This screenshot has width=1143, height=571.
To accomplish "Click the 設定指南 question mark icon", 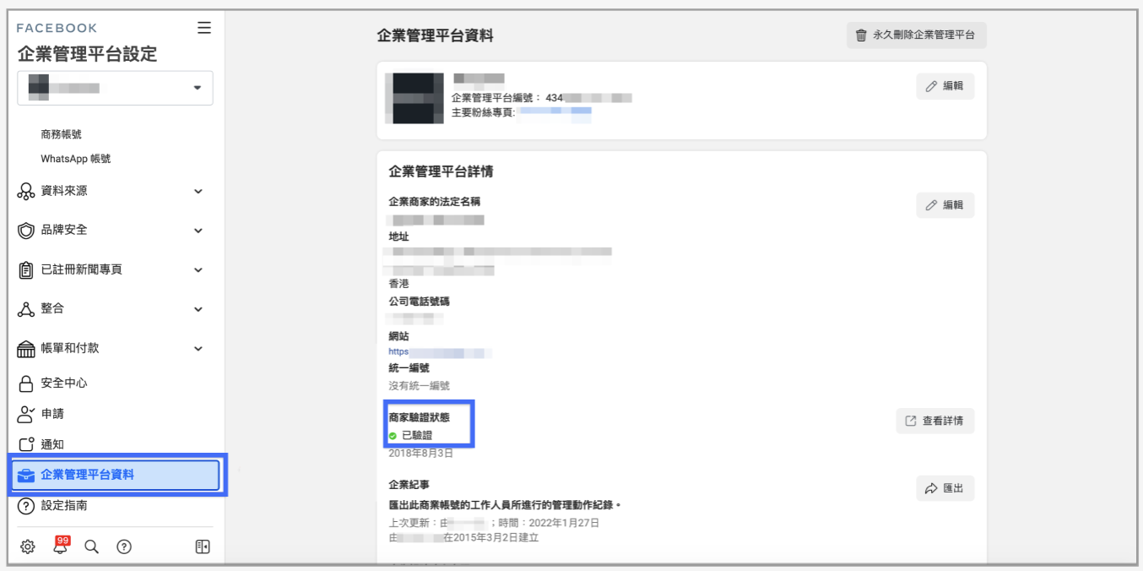I will click(x=25, y=506).
